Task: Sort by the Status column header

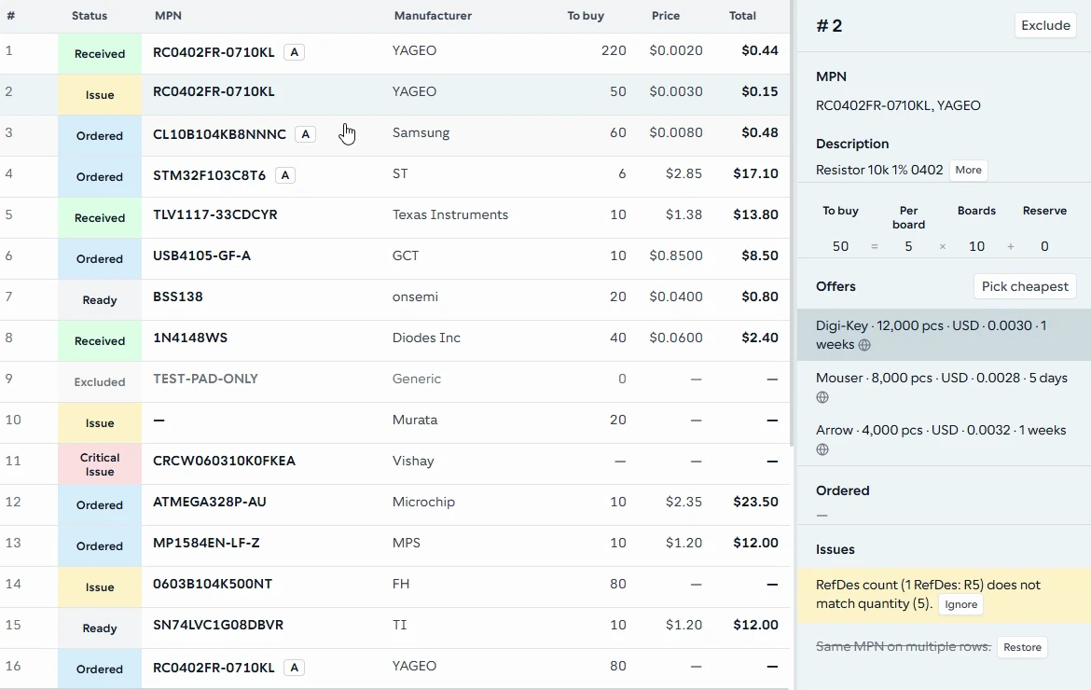Action: [90, 15]
